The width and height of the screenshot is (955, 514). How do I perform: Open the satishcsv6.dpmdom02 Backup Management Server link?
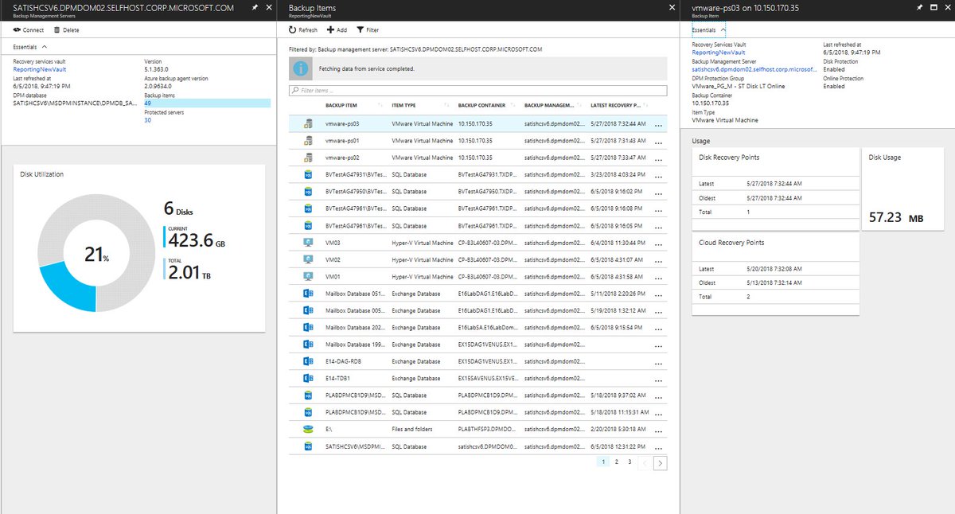pos(754,70)
